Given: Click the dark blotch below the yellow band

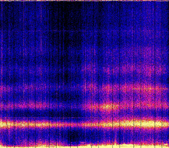Looking at the screenshot, I should 71,136.
